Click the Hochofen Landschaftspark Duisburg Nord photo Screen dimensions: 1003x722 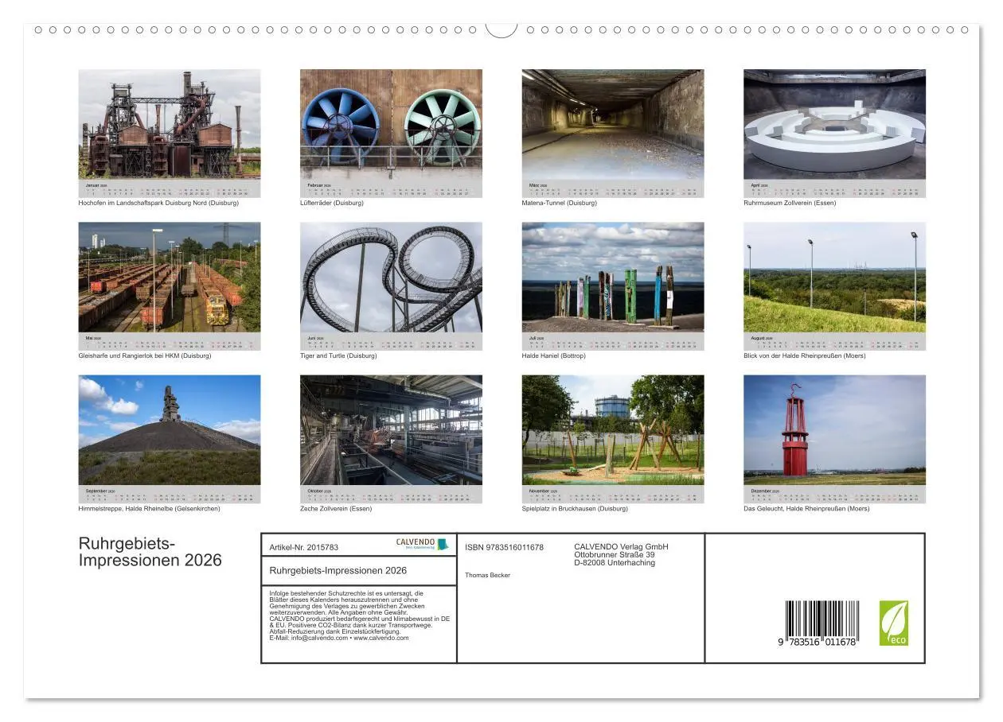click(x=170, y=124)
